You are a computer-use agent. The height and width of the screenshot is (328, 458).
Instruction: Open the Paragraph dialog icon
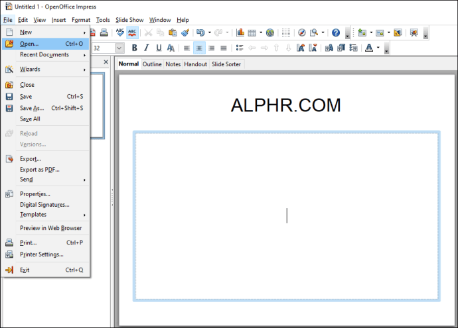[341, 48]
